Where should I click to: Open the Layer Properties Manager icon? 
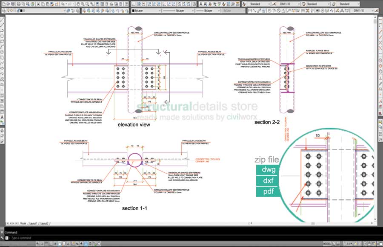click(x=3, y=11)
